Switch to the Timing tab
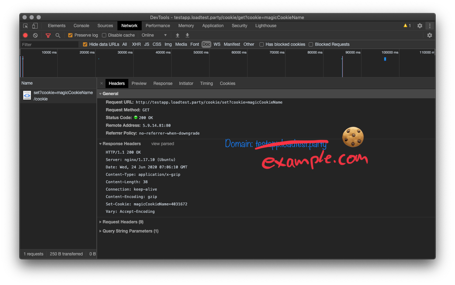Image resolution: width=455 pixels, height=285 pixels. pyautogui.click(x=206, y=83)
